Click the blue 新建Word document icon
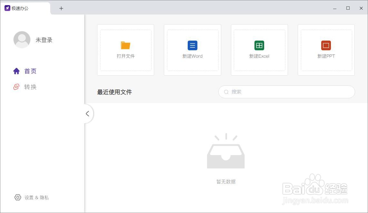 (x=193, y=45)
